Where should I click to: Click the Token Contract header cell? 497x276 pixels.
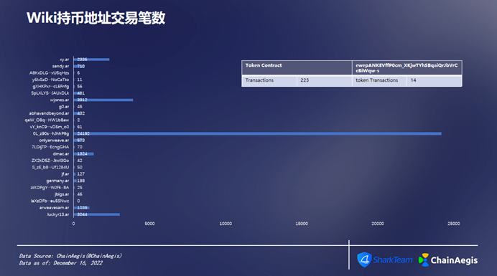(x=297, y=67)
